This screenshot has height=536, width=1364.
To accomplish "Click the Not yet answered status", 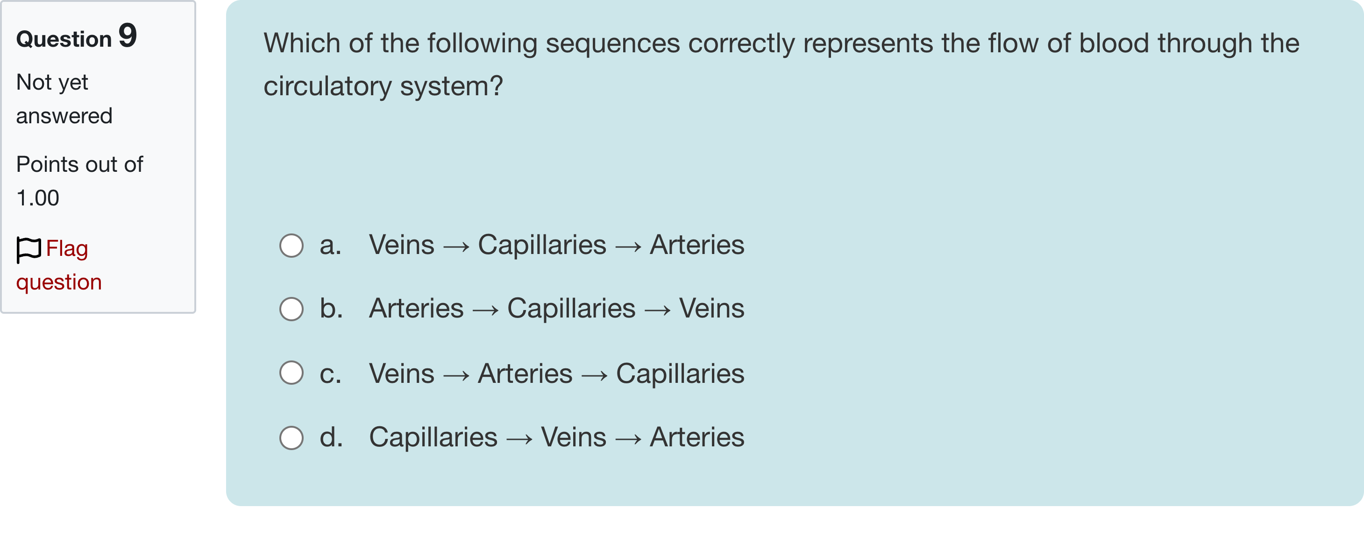I will (x=64, y=98).
